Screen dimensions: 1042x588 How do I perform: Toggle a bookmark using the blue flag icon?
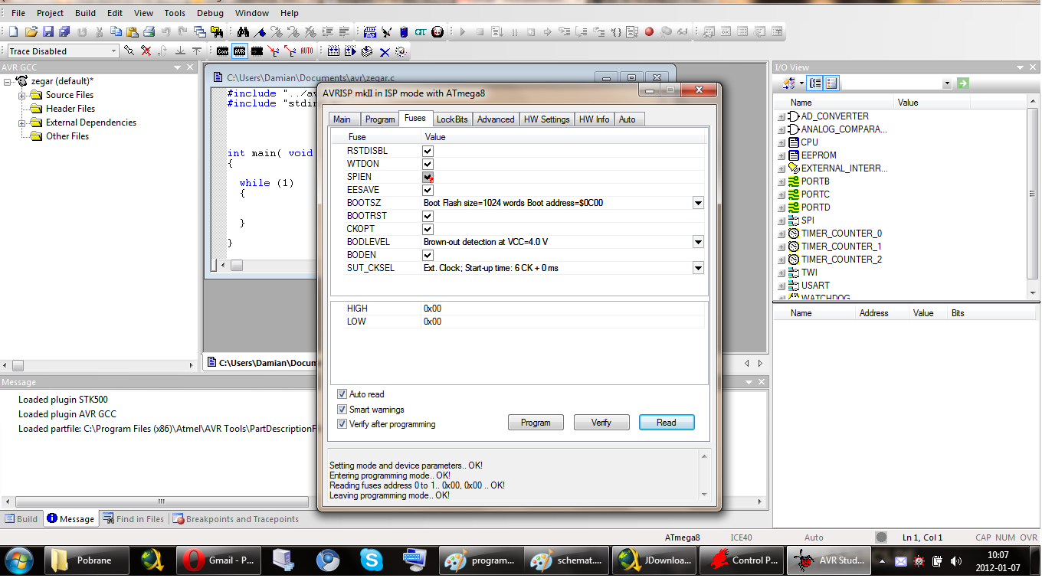click(260, 32)
